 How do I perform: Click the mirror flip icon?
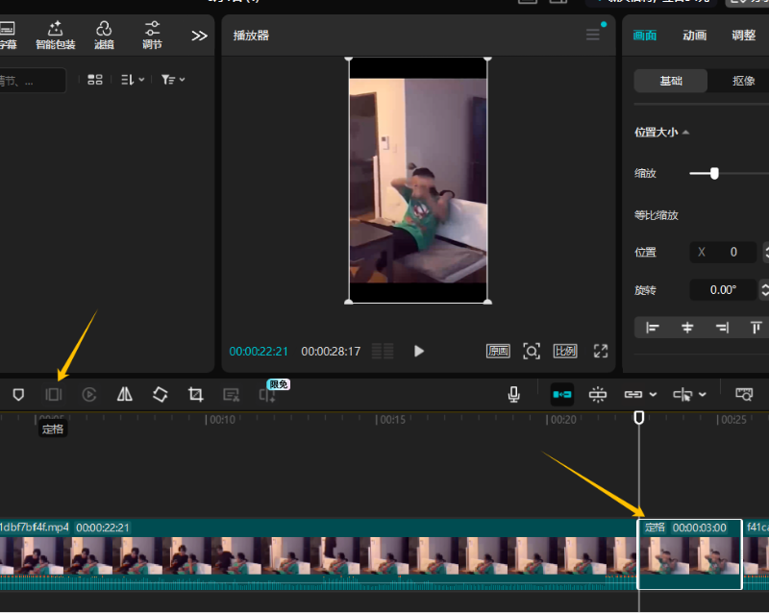(125, 394)
